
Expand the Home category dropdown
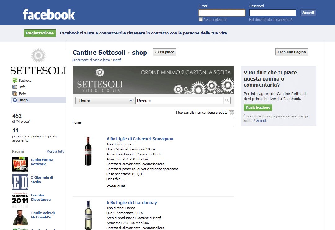[x=105, y=100]
